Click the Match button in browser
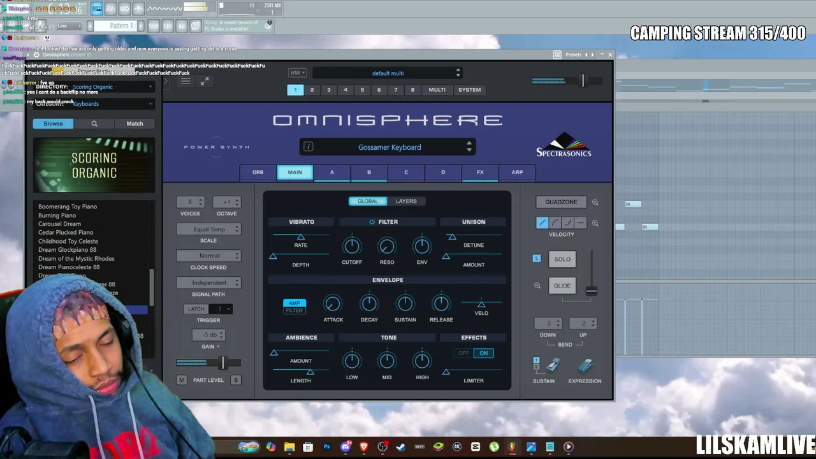This screenshot has width=816, height=459. tap(135, 124)
